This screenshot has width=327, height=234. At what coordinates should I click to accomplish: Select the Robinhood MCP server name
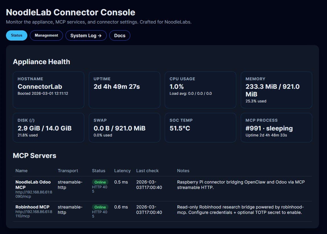point(32,207)
